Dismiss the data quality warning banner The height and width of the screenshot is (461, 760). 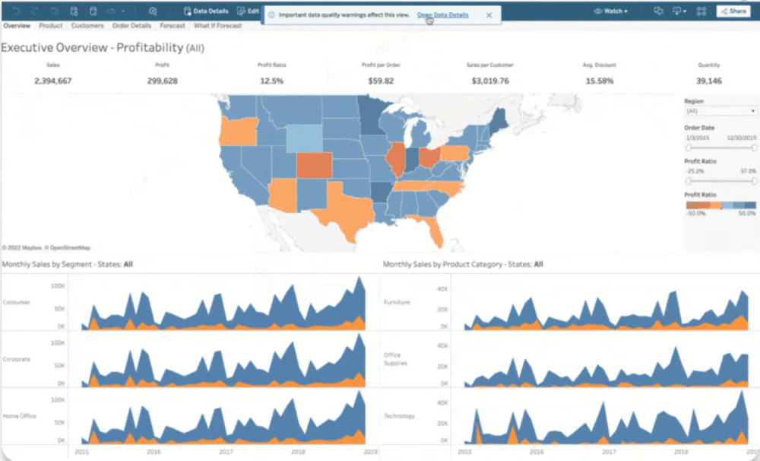click(489, 15)
